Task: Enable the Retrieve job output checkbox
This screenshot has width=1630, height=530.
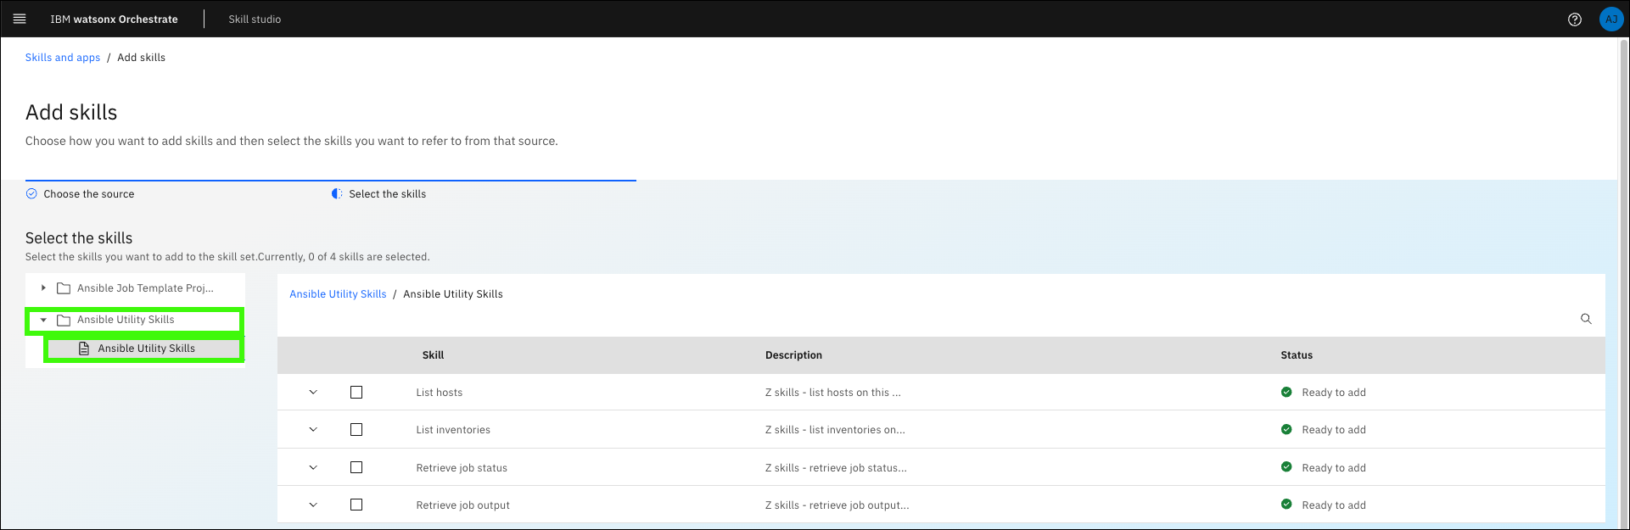Action: [x=356, y=505]
